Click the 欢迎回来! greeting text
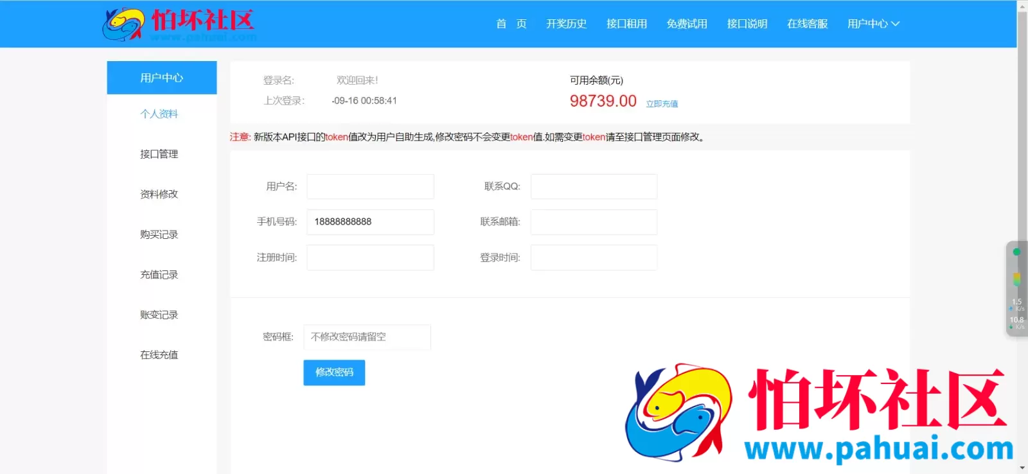The width and height of the screenshot is (1028, 474). (x=357, y=80)
